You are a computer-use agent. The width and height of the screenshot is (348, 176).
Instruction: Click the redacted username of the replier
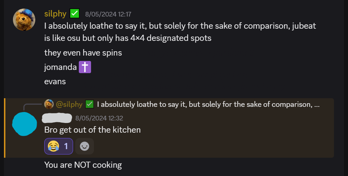57,118
